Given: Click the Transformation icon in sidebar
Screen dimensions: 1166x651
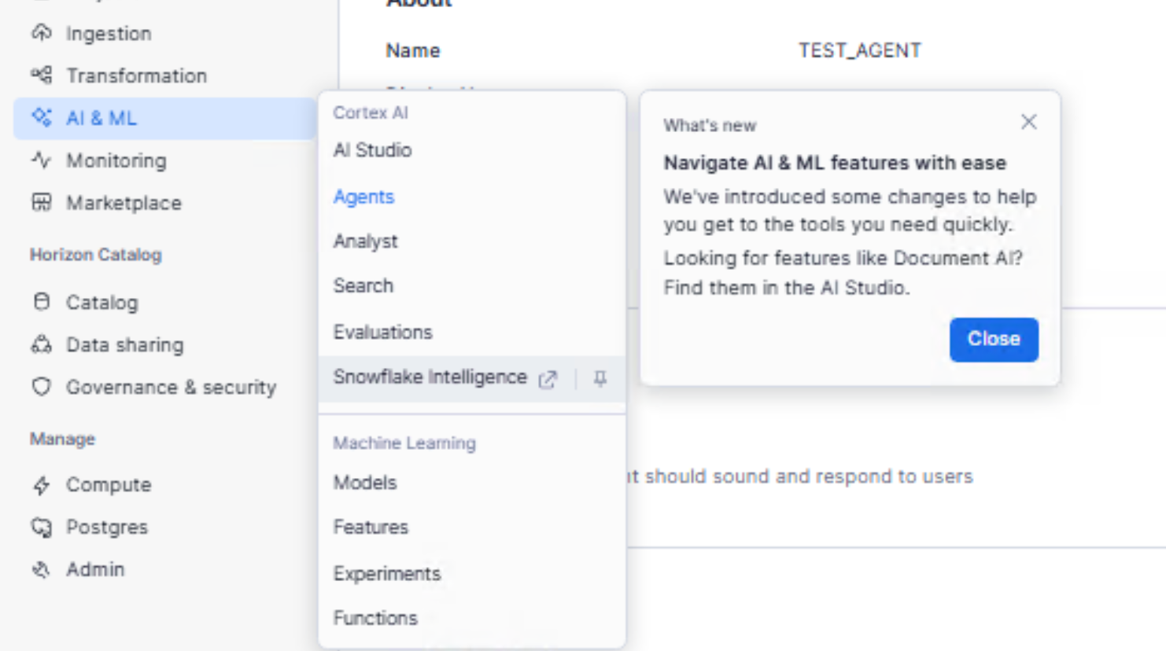Looking at the screenshot, I should (42, 75).
